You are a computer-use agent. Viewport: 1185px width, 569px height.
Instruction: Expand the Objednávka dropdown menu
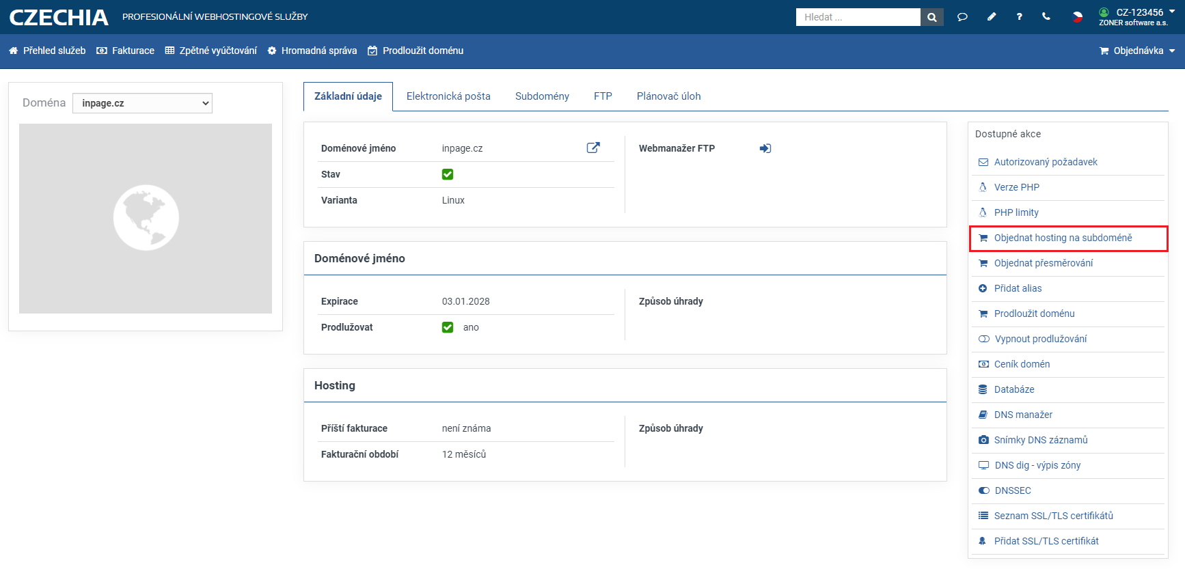coord(1137,51)
